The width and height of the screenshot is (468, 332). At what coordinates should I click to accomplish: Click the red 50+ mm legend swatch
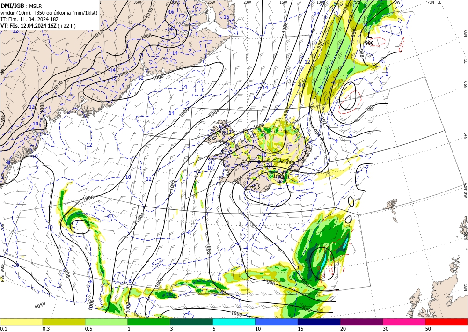coord(446,322)
